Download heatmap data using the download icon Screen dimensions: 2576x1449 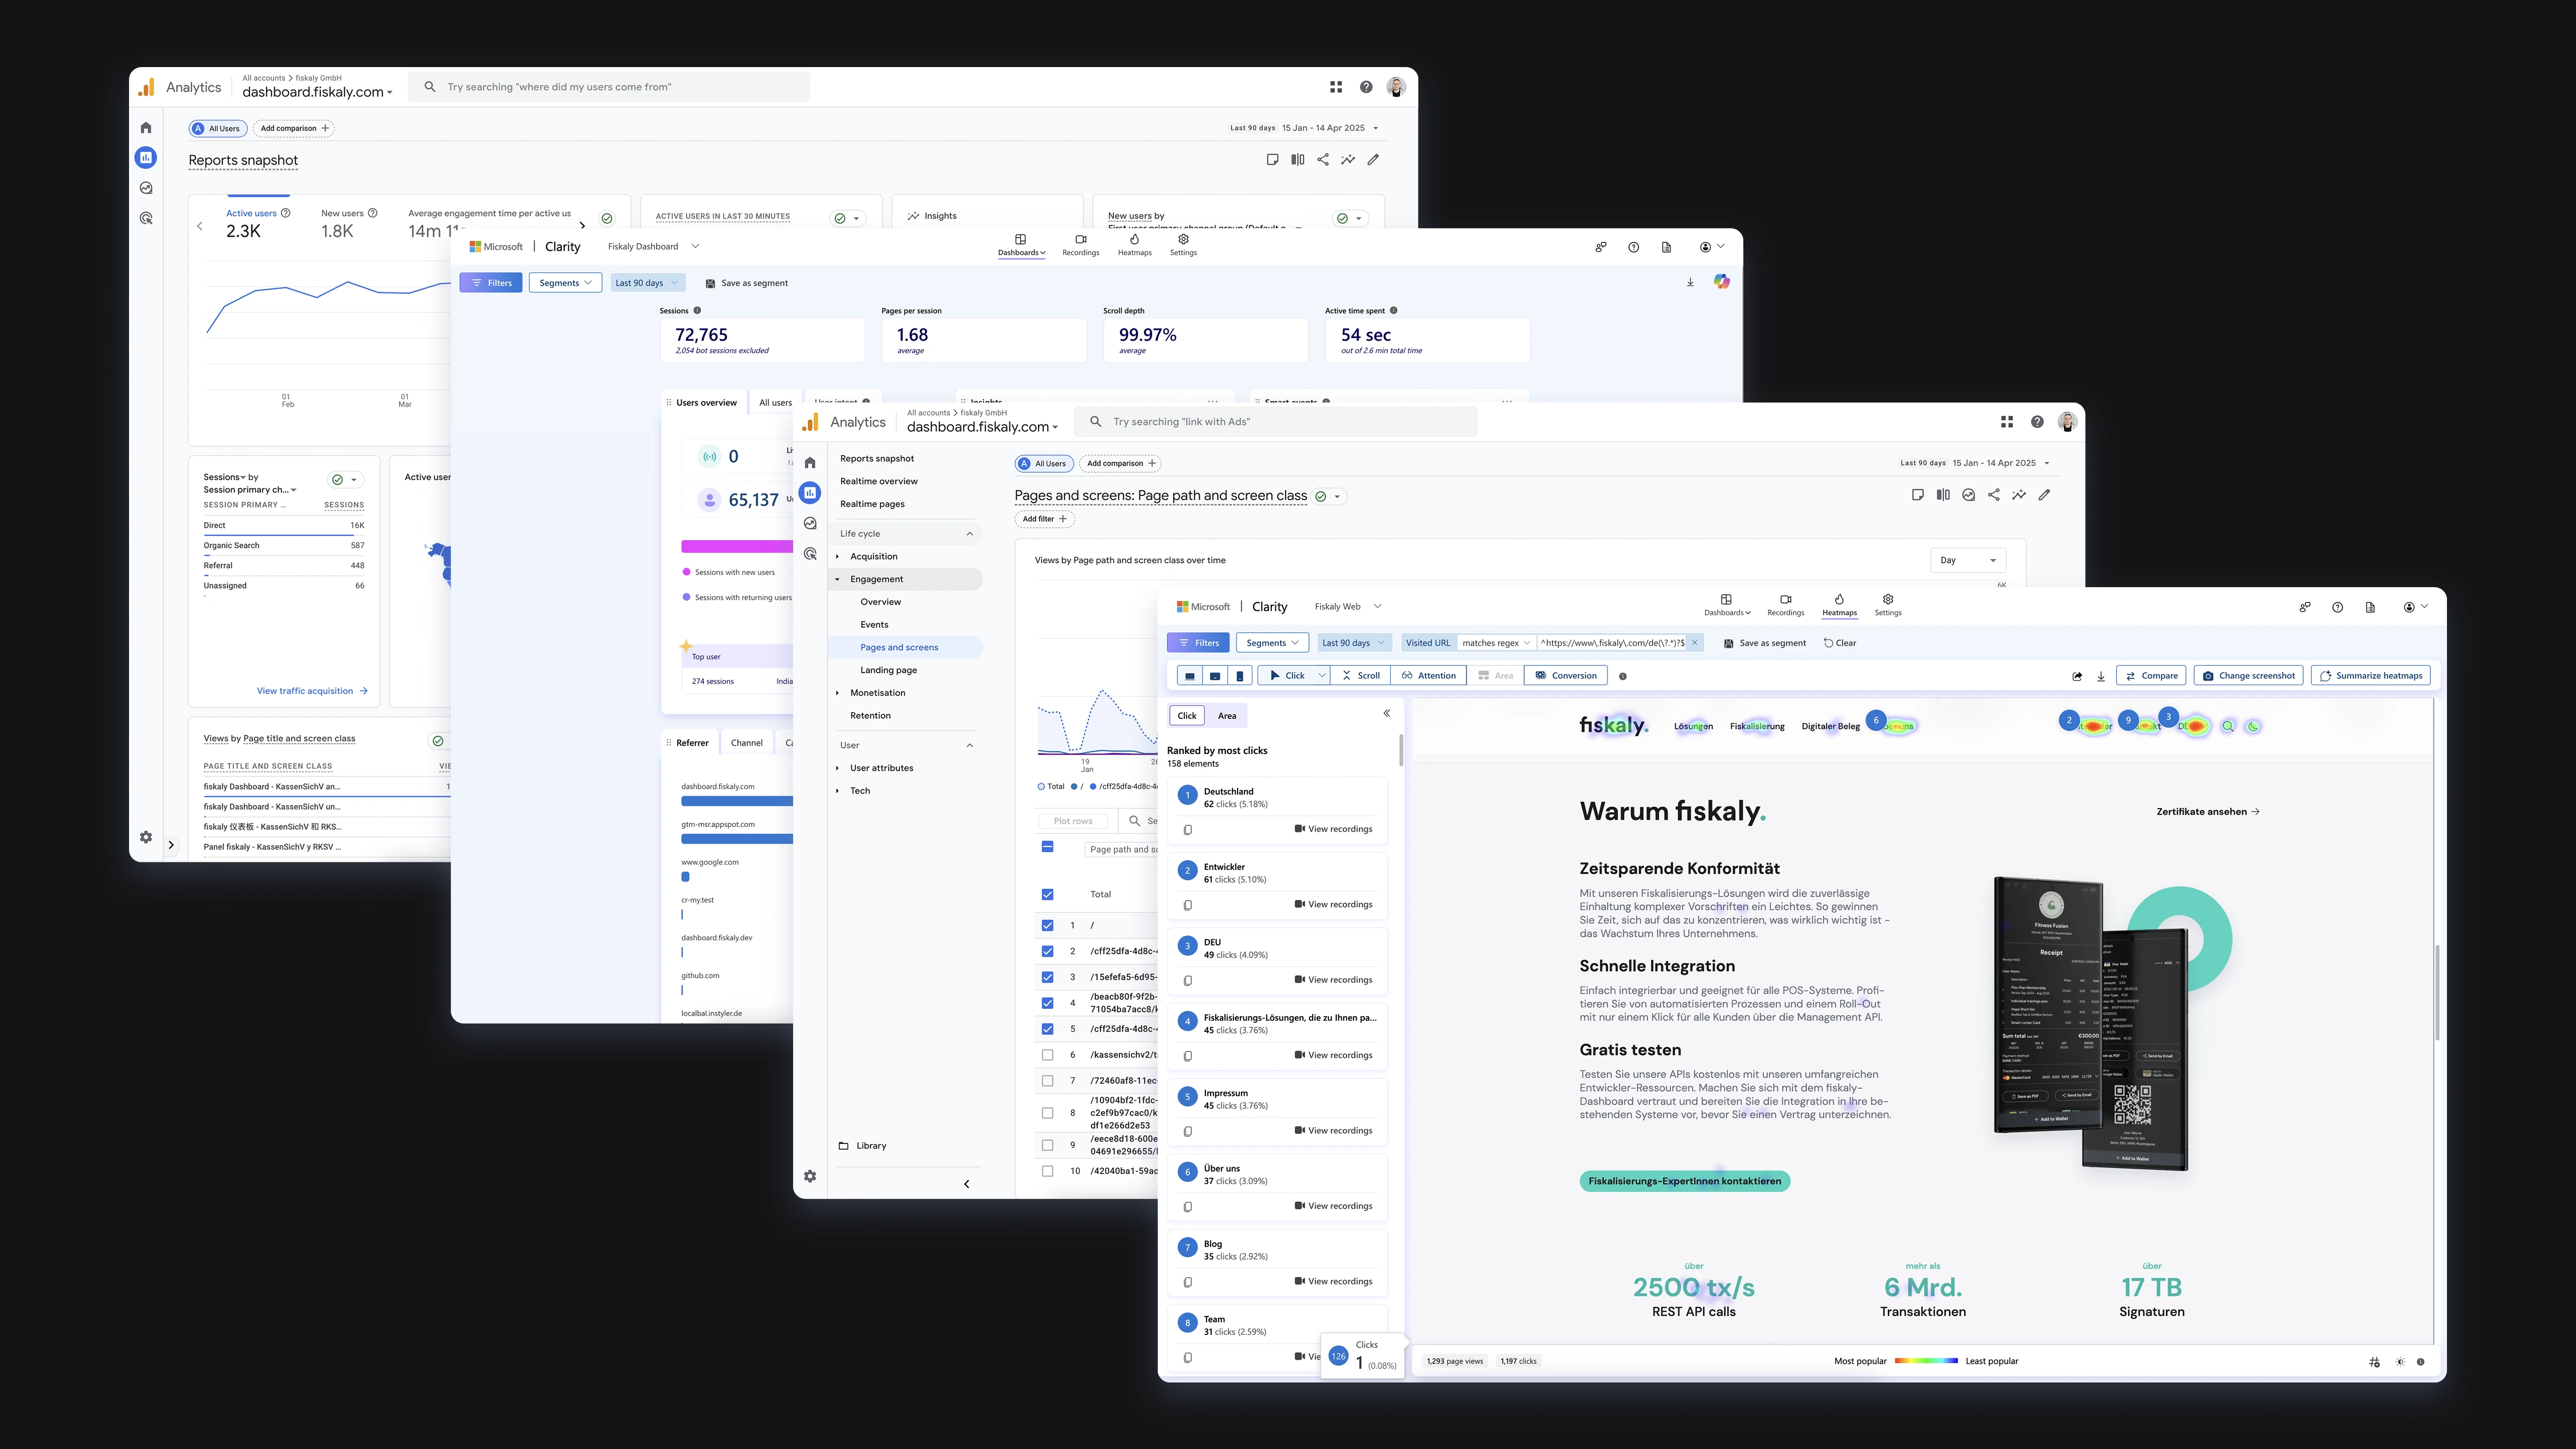click(2100, 675)
